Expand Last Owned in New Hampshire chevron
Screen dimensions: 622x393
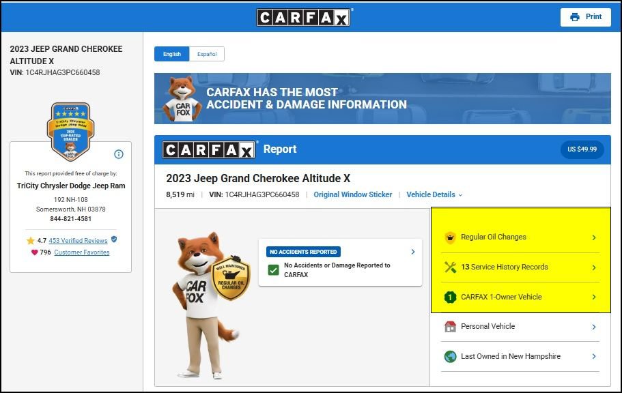click(594, 356)
